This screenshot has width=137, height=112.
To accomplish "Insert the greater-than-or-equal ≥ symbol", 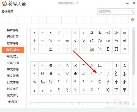I will point(100,41).
